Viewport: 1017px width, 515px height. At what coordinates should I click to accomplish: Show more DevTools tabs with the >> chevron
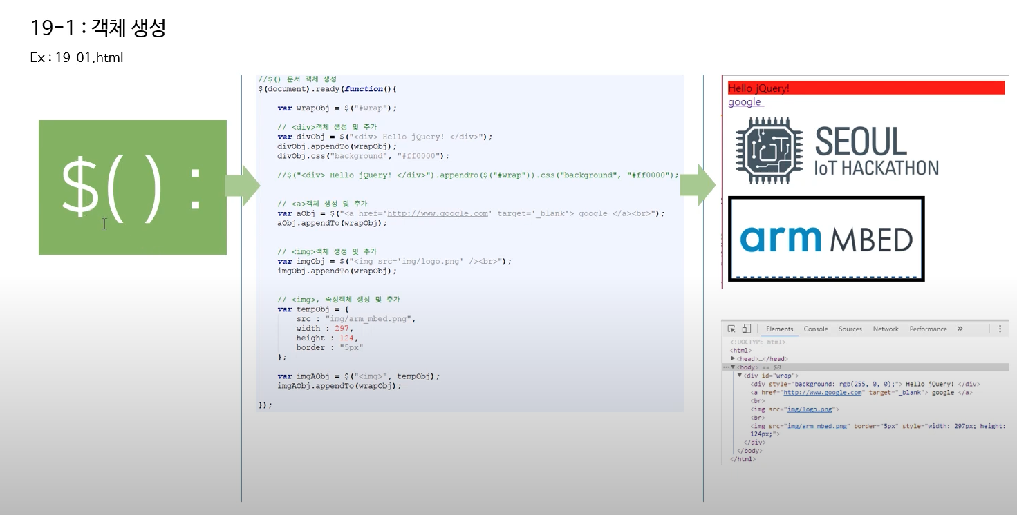960,329
